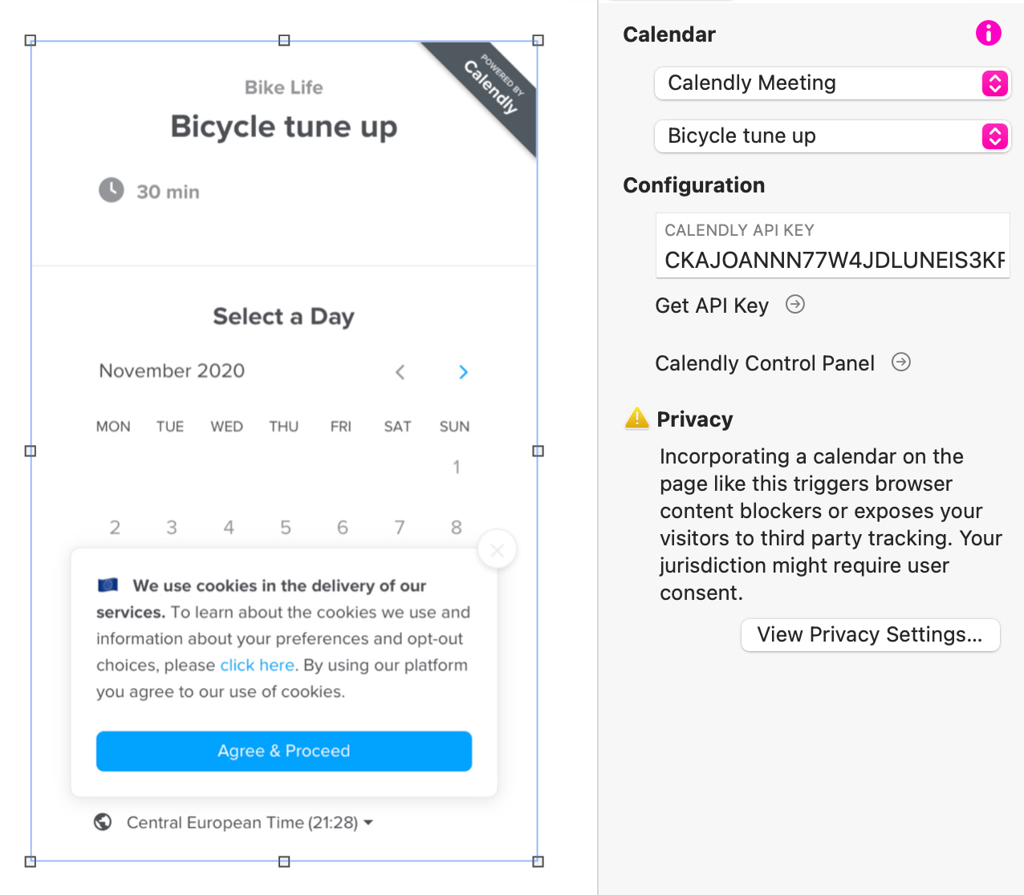Click the Calendly API Key input field
Image resolution: width=1024 pixels, height=895 pixels.
click(833, 260)
